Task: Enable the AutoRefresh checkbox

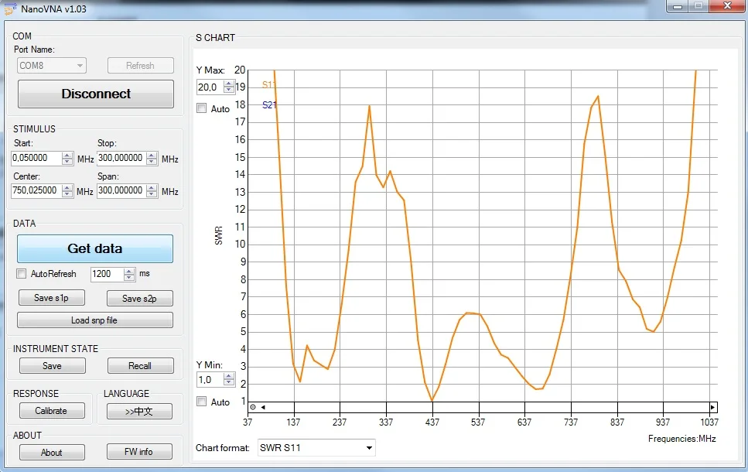Action: pos(21,273)
